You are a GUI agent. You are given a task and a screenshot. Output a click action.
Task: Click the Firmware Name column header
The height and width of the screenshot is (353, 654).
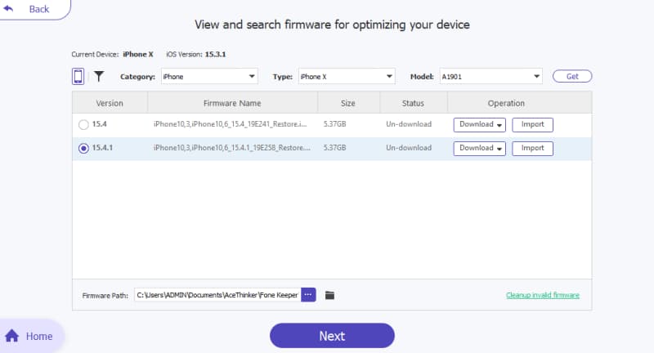[232, 103]
